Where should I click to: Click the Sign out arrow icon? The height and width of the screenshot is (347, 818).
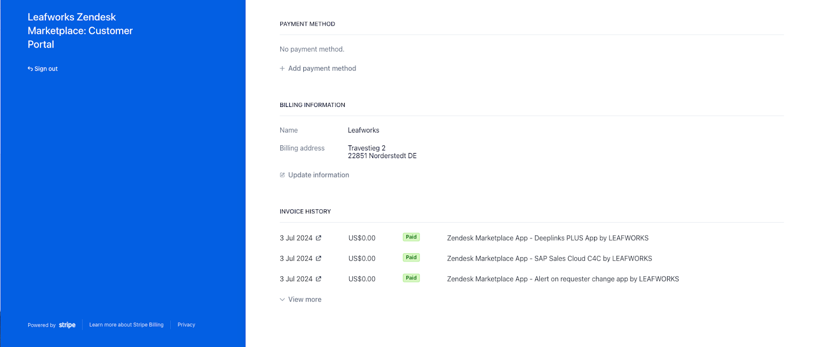(x=30, y=69)
